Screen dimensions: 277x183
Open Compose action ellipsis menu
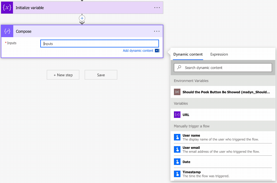(x=157, y=31)
